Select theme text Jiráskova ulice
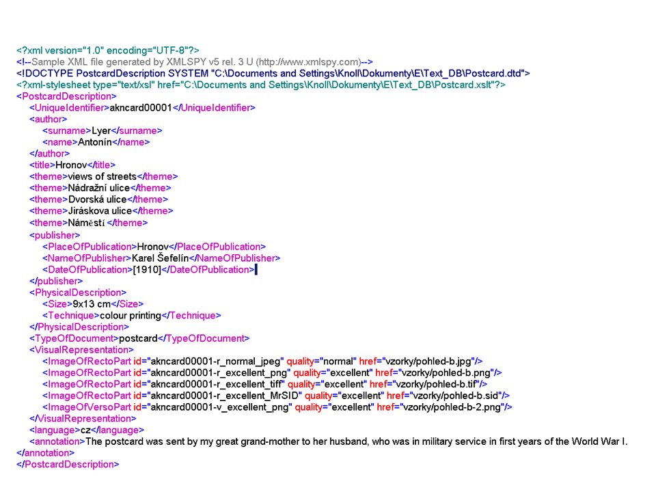 pos(100,211)
